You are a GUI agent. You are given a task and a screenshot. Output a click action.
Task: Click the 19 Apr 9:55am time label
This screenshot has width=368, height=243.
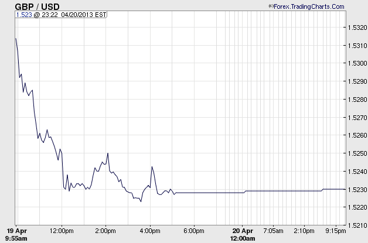16,235
